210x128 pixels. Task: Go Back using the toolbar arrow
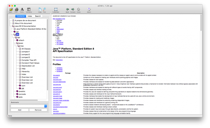coord(67,9)
